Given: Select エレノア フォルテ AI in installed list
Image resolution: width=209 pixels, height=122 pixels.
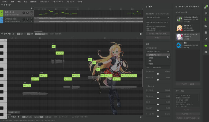Looking at the screenshot, I should click(x=188, y=37).
